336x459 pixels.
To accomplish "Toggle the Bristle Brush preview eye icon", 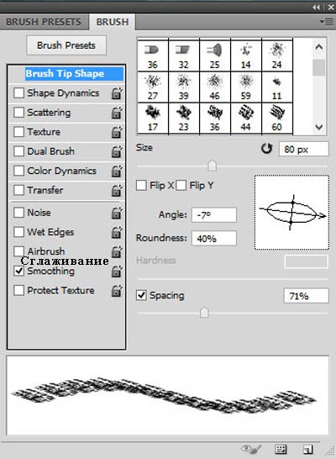I will 250,449.
